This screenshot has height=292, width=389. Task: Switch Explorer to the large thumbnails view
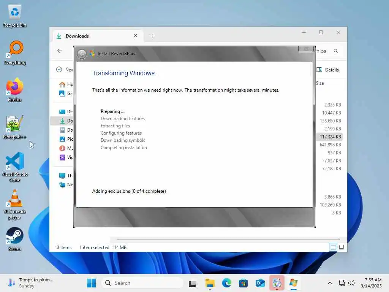(342, 247)
